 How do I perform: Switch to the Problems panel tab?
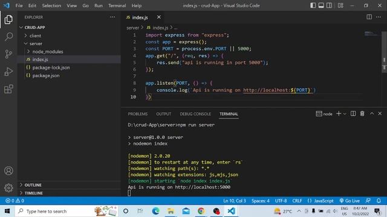pyautogui.click(x=138, y=114)
